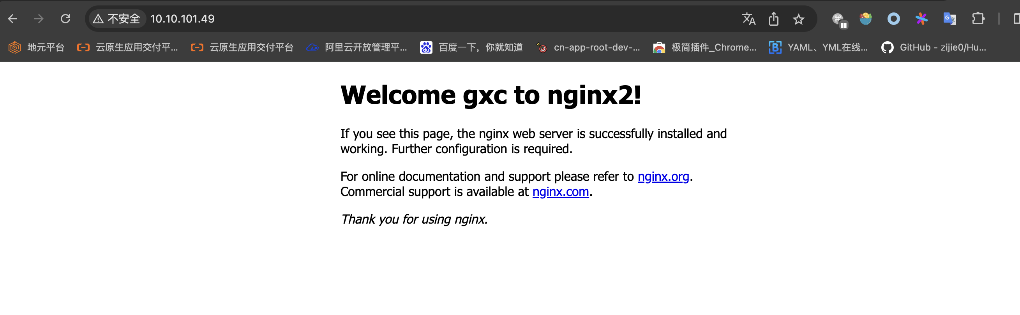Image resolution: width=1020 pixels, height=315 pixels.
Task: Open the 阿里云开放管理平... bookmark
Action: (357, 47)
